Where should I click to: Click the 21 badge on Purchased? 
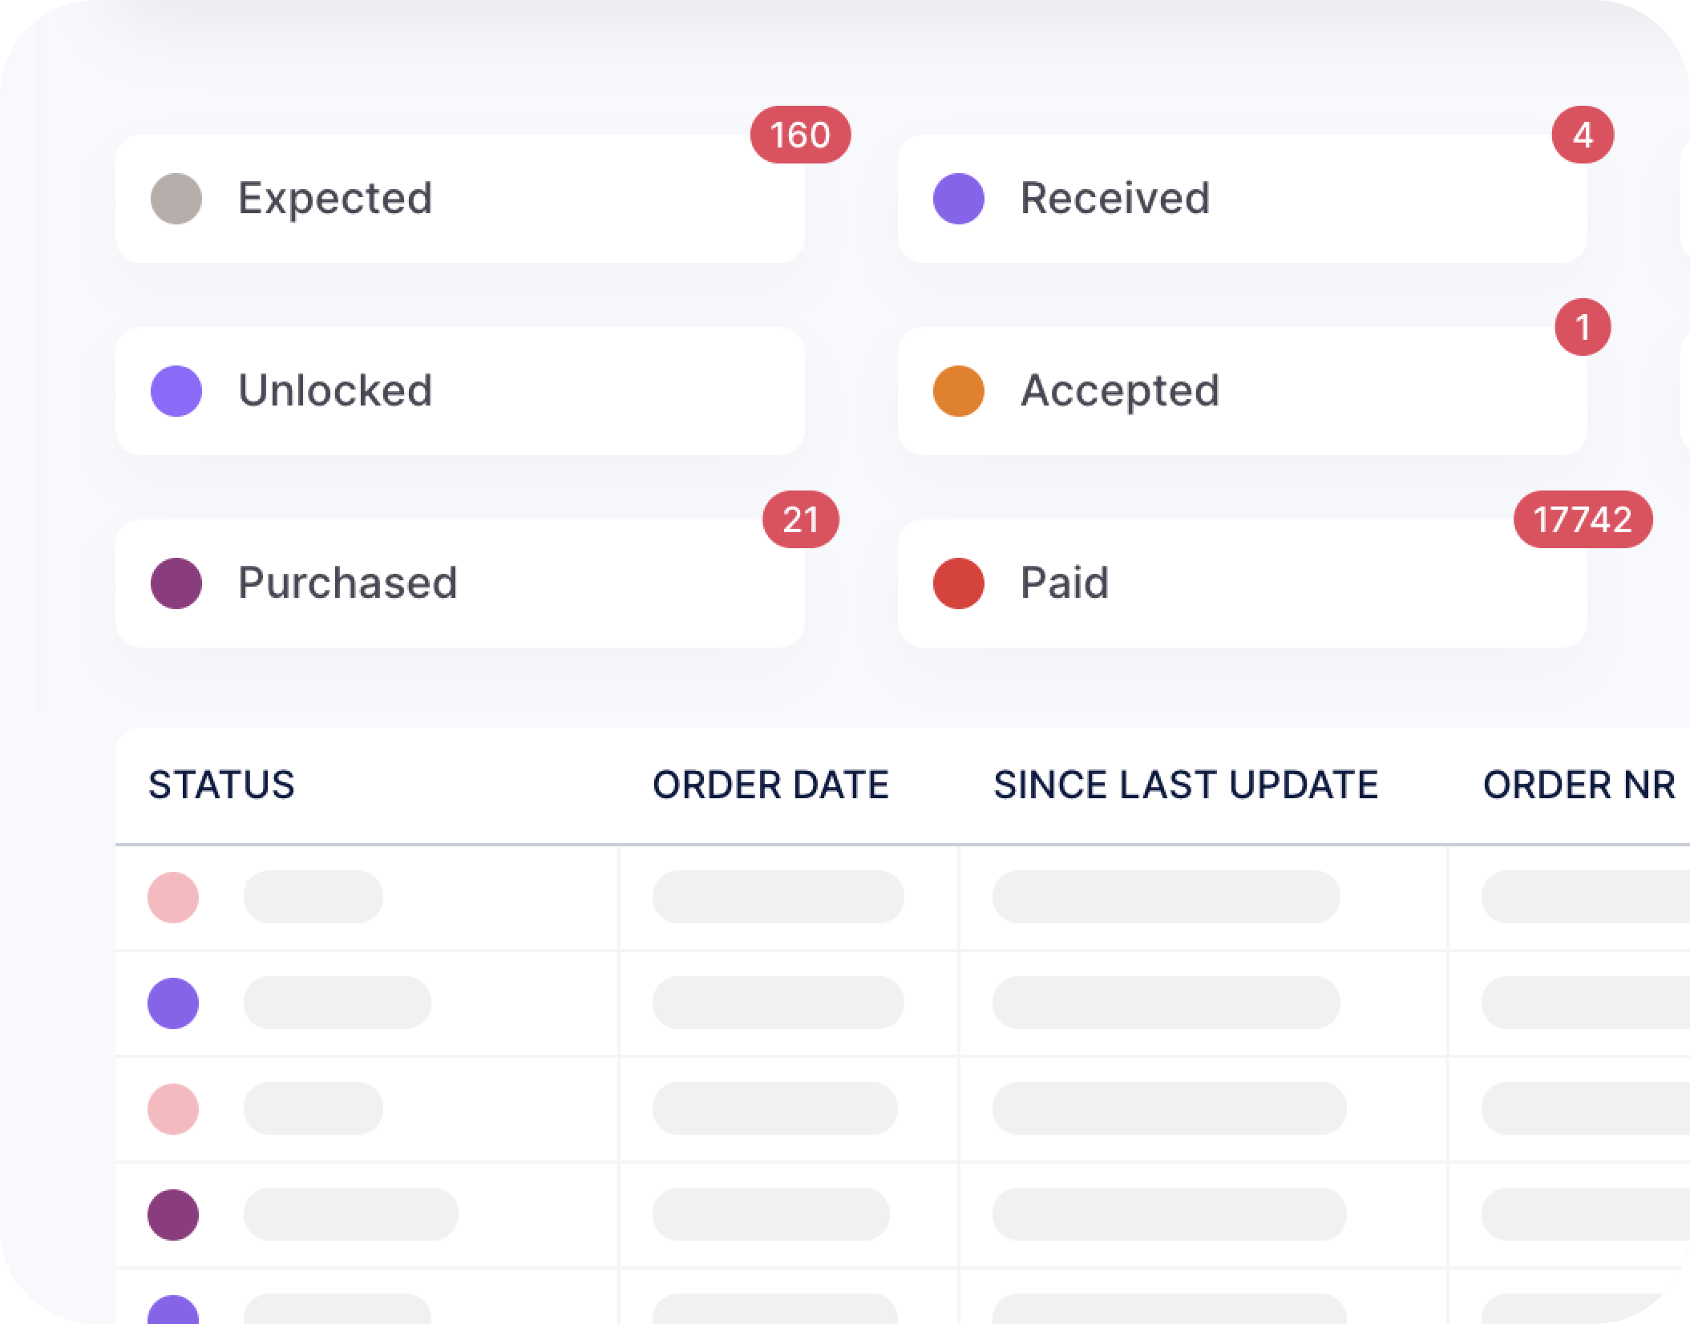800,519
